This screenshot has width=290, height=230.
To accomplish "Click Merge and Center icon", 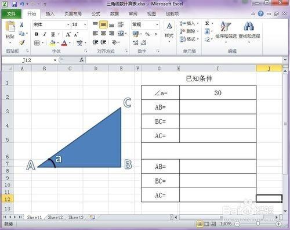I will click(x=121, y=34).
